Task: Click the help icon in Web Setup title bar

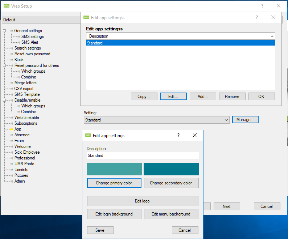Action: 262,6
